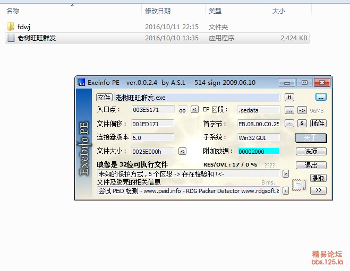Click the protection result line mentioning 未知的保护方式
Screen dimensions: 350x271
click(189, 173)
